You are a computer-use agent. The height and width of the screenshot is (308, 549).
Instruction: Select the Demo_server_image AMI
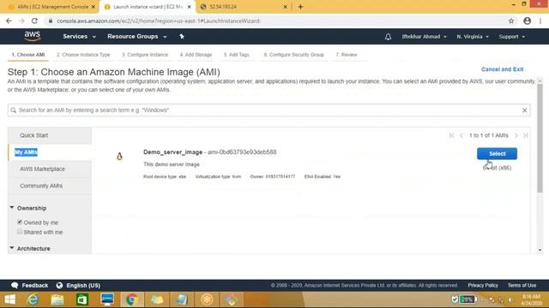click(497, 154)
